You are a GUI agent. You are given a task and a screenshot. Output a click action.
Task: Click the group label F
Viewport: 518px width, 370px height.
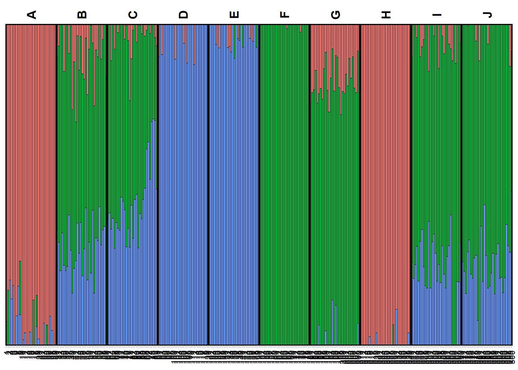pyautogui.click(x=284, y=15)
